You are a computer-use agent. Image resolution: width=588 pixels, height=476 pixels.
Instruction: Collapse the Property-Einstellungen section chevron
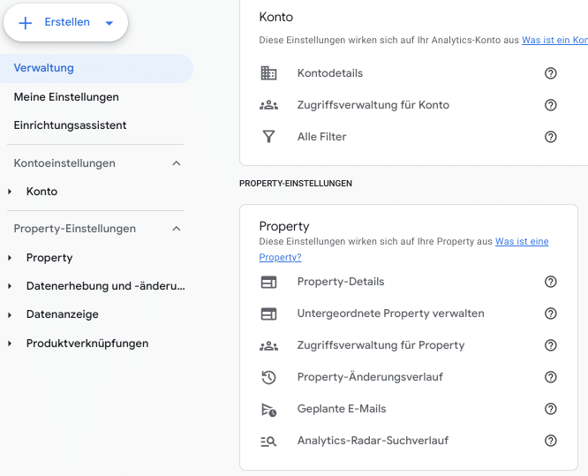coord(177,229)
